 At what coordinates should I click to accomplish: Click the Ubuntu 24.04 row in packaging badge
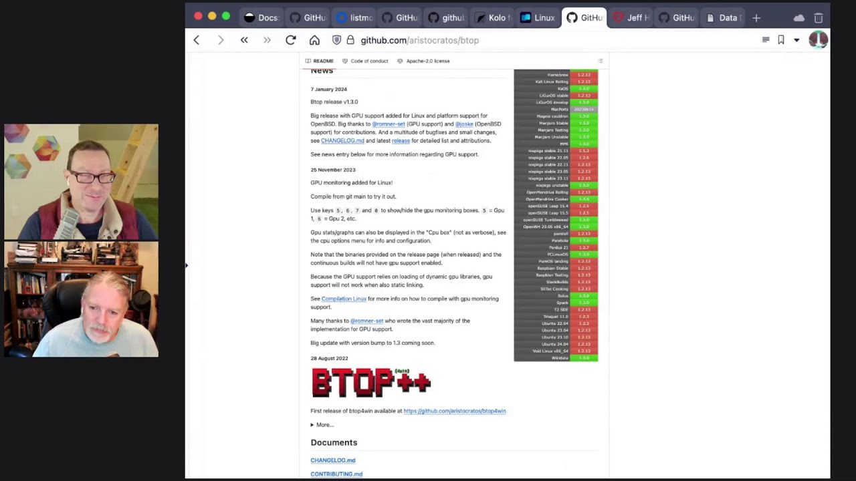tap(556, 344)
